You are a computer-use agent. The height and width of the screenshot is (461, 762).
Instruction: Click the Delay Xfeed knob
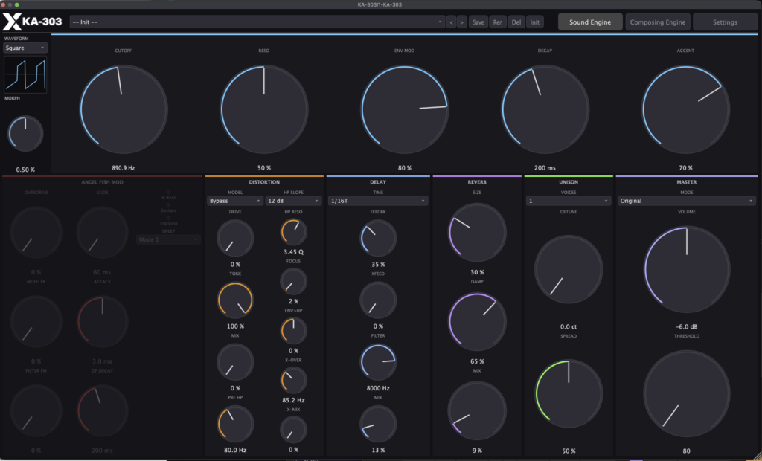[x=378, y=300]
